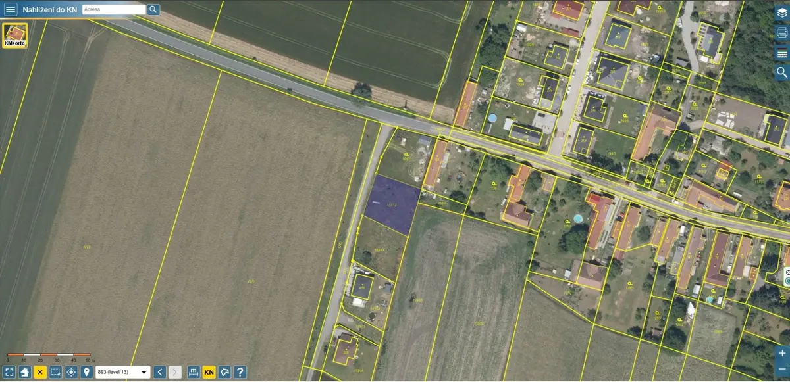The height and width of the screenshot is (382, 790).
Task: Open the hamburger menu next to Nahlížení do KN
Action: pyautogui.click(x=10, y=9)
